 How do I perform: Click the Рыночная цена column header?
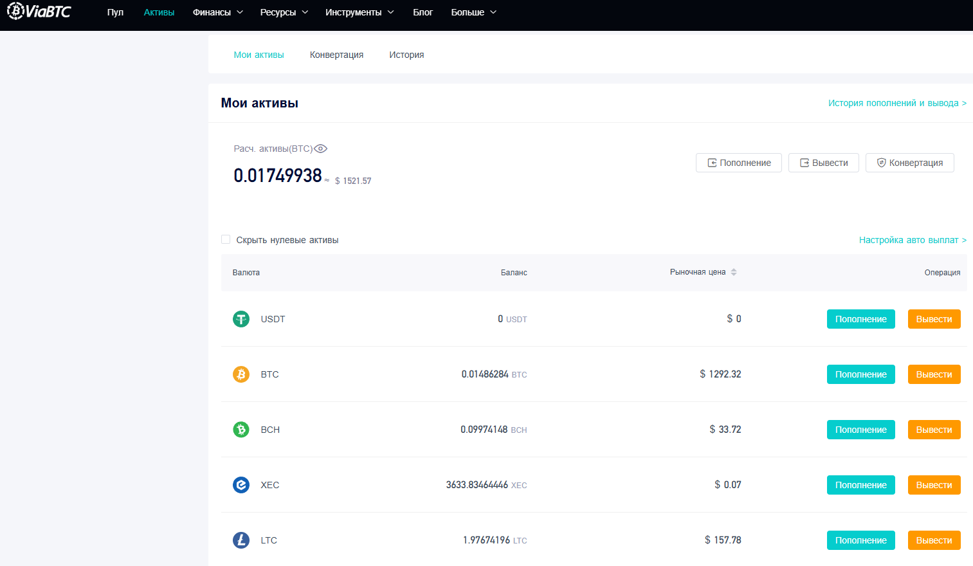point(698,272)
